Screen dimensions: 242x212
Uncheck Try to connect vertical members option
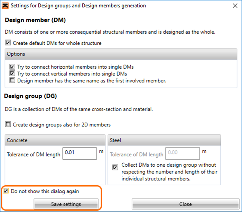tap(12, 74)
